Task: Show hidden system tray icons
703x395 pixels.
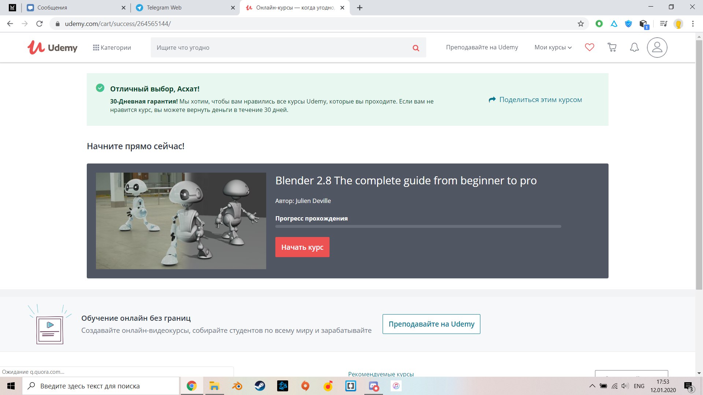Action: click(x=592, y=386)
